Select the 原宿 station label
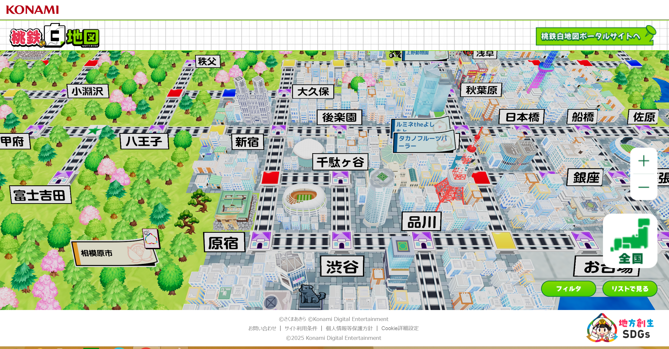The height and width of the screenshot is (349, 669). click(x=224, y=242)
